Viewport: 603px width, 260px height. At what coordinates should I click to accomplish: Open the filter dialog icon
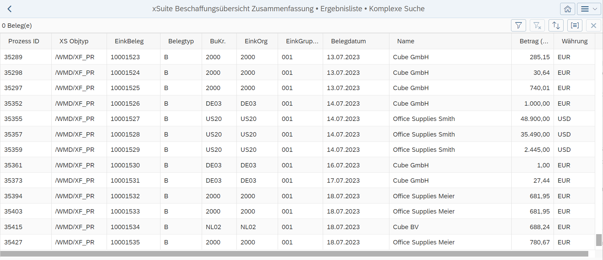(518, 25)
